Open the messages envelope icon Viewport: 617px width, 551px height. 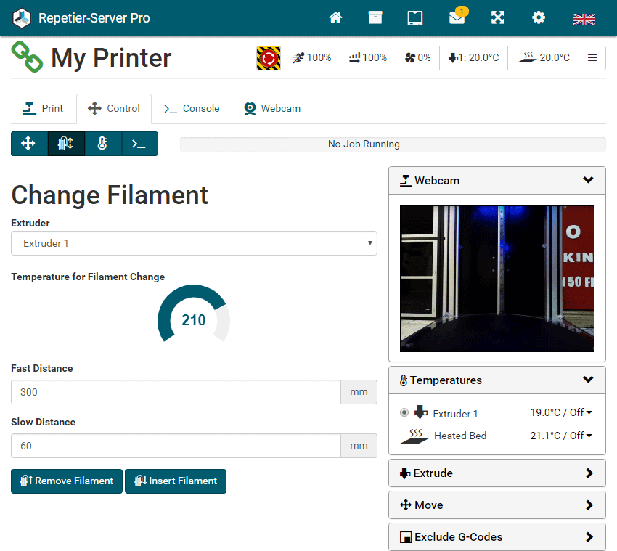click(x=457, y=18)
